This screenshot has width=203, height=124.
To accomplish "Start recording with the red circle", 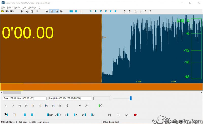I will click(135, 115).
